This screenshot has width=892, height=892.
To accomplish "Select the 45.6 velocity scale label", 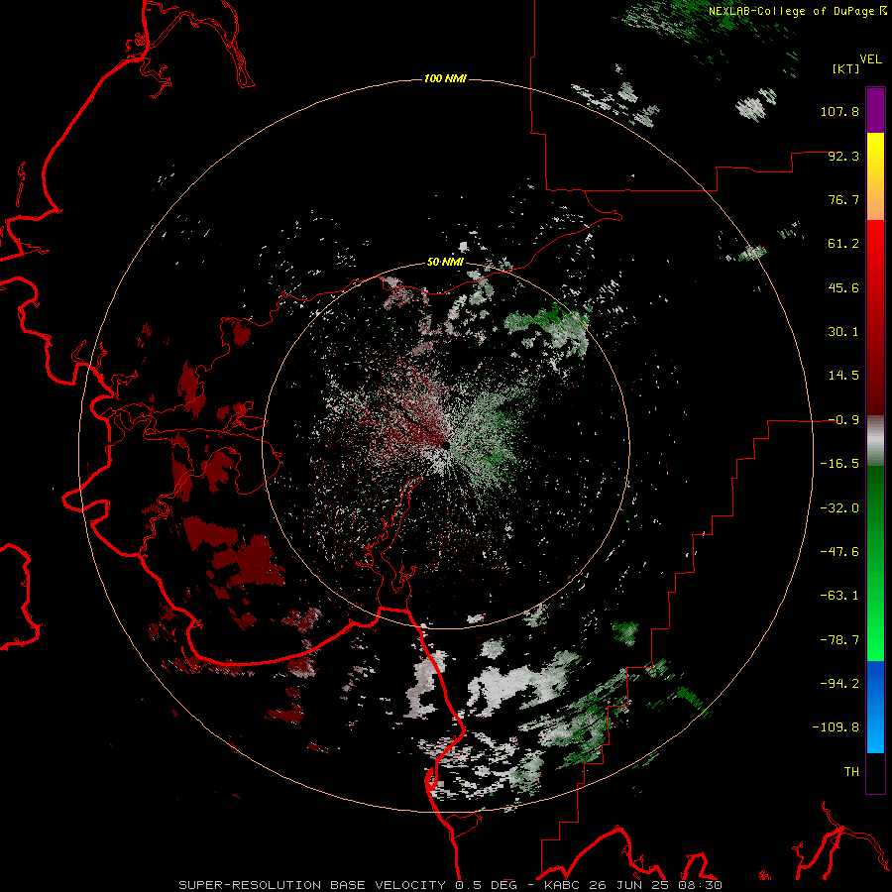I will pos(843,287).
